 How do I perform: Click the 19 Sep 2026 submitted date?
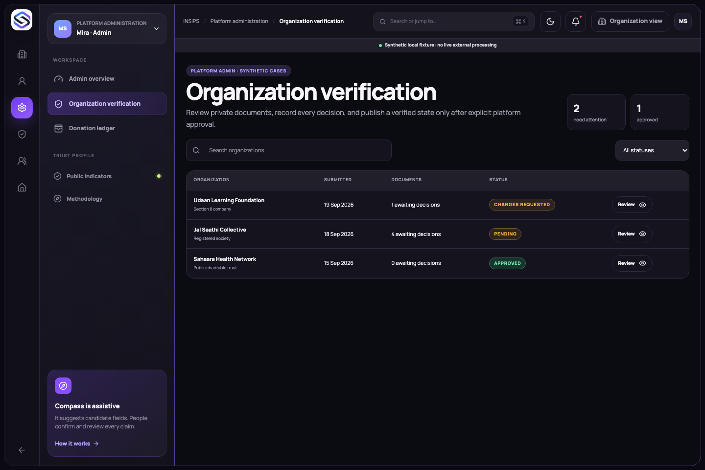point(339,205)
